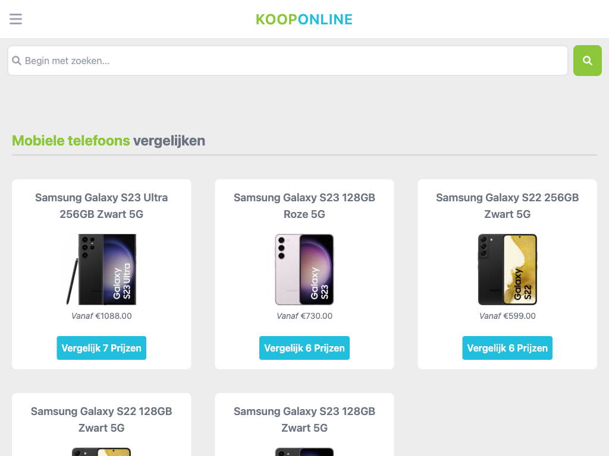The width and height of the screenshot is (609, 456).
Task: Click the €730.00 price of S23 Roze
Action: pyautogui.click(x=316, y=316)
